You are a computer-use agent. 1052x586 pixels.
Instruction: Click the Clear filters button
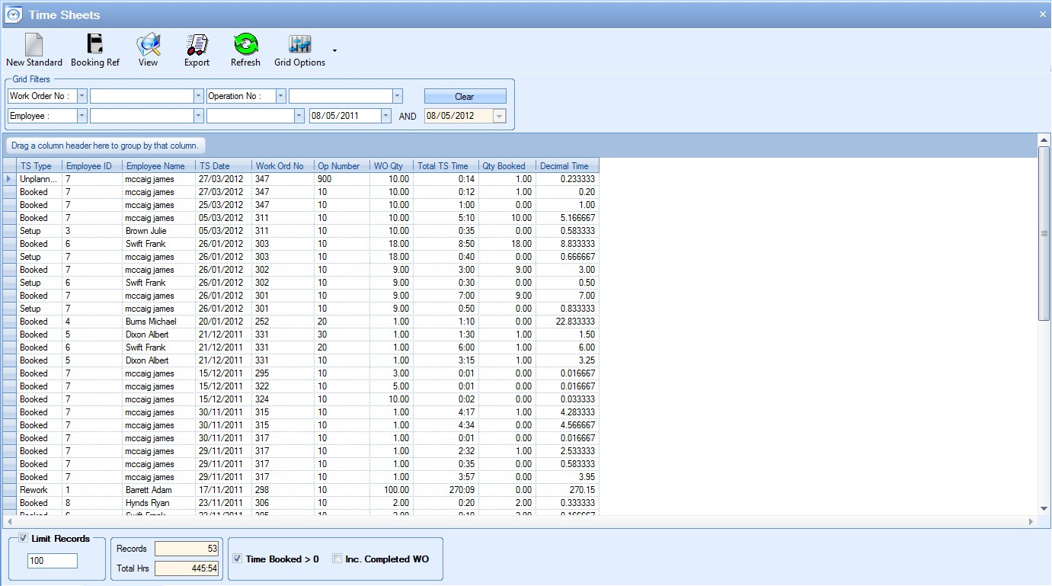(x=465, y=96)
